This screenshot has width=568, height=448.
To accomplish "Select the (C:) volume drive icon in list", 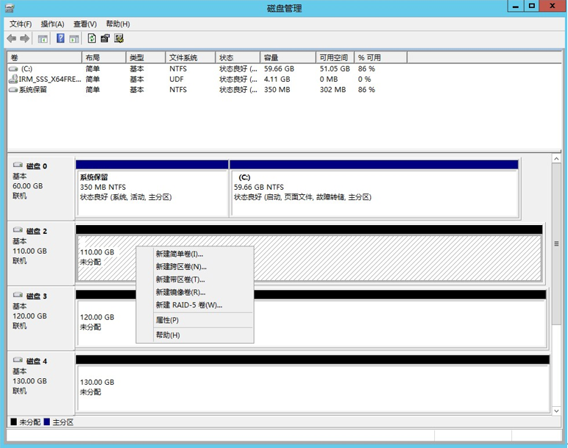I will coord(13,69).
